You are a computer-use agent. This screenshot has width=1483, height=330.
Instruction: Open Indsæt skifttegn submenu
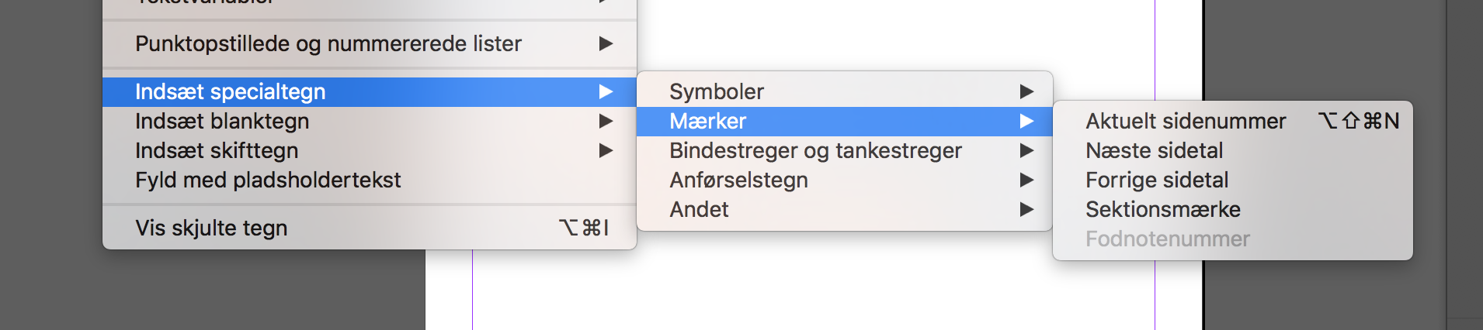[217, 151]
